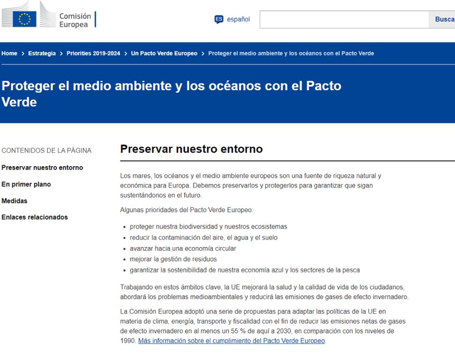Jump to En primer plano section
This screenshot has width=455, height=356.
[26, 184]
